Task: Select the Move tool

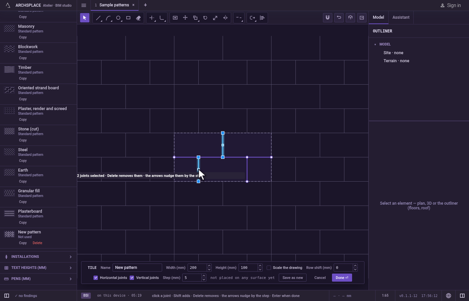Action: click(x=185, y=18)
